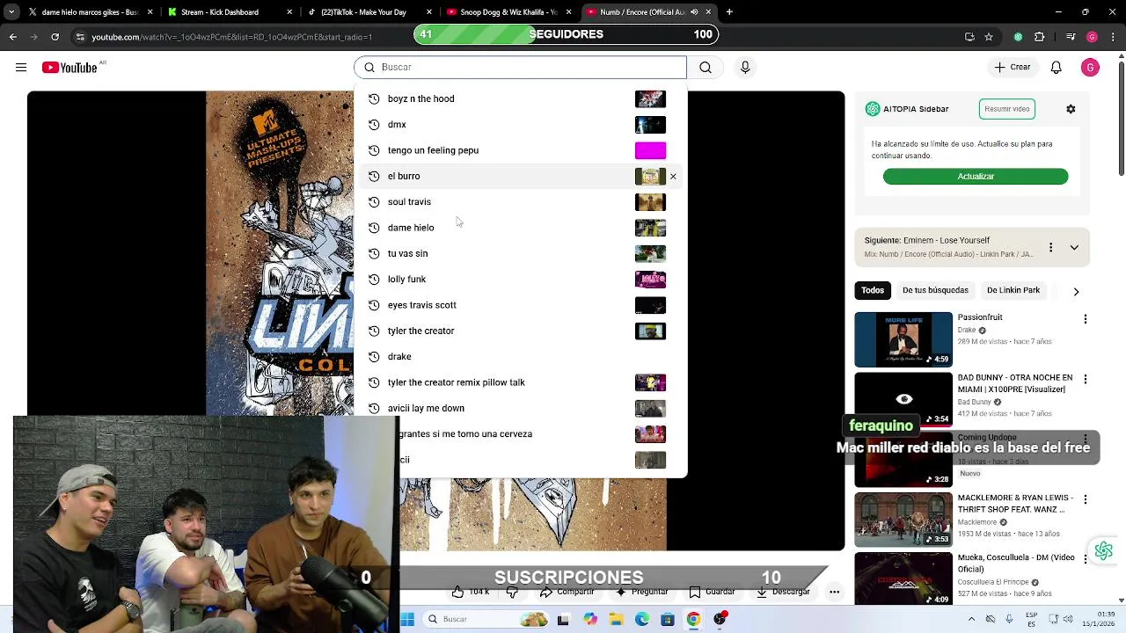Select the 'Todos' filter chip
This screenshot has height=633, width=1126.
(x=873, y=290)
